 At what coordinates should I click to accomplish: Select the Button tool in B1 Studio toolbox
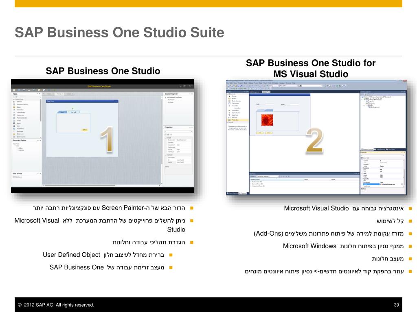click(19, 107)
